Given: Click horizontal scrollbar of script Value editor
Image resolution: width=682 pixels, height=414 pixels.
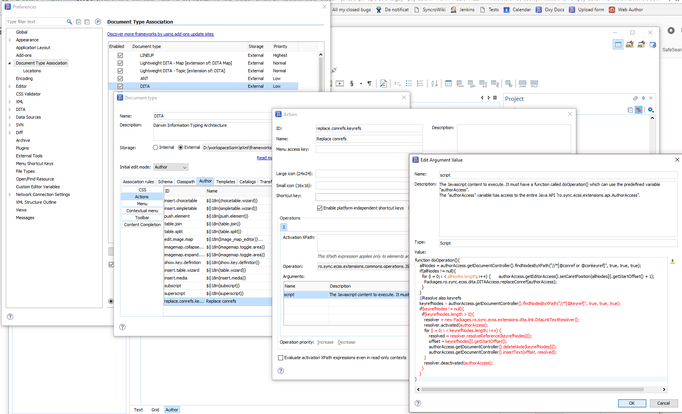Looking at the screenshot, I should [x=532, y=390].
